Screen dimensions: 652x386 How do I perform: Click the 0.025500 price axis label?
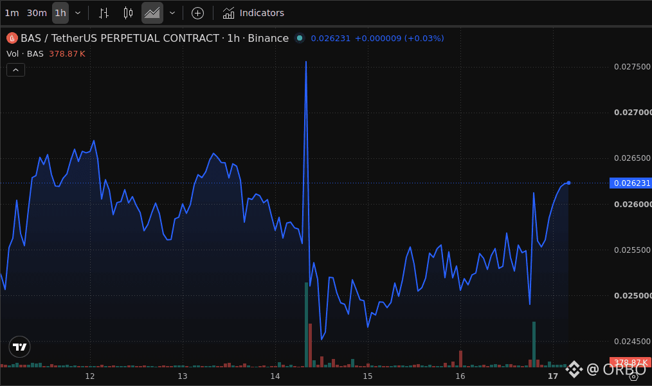632,250
